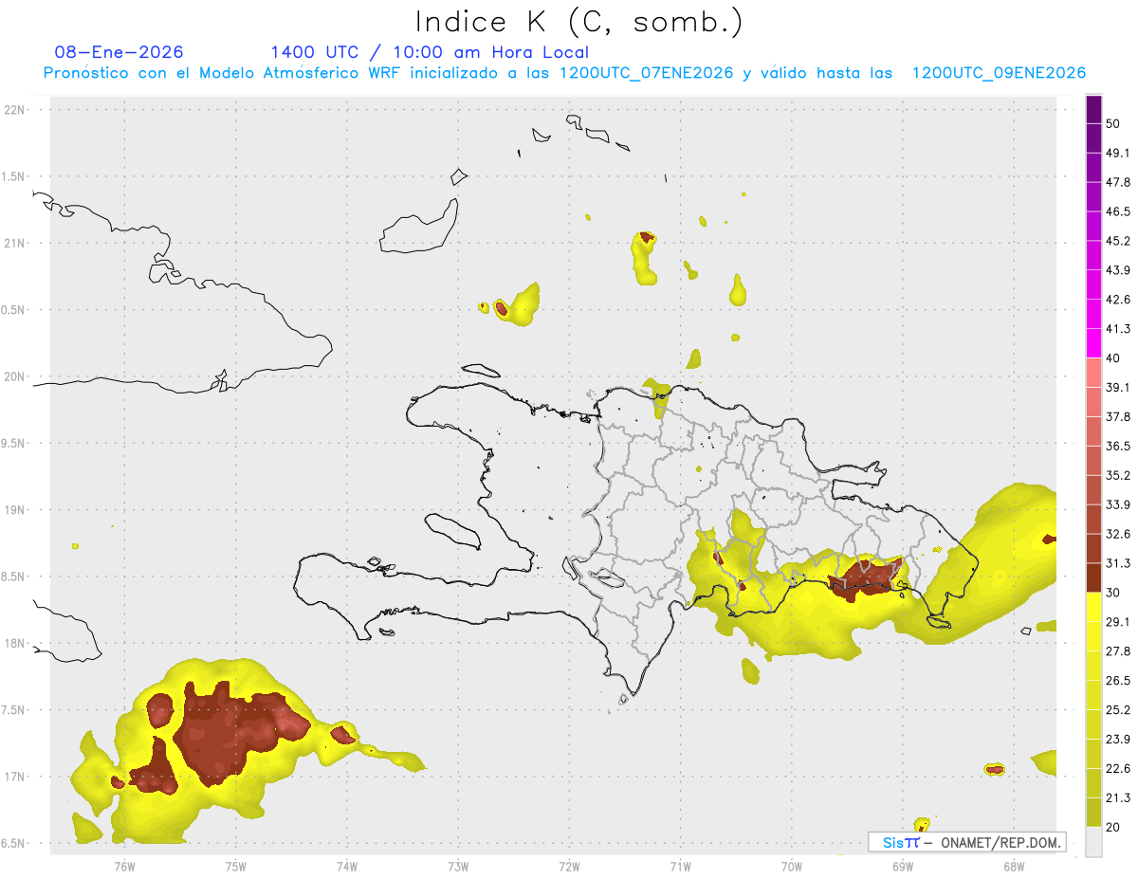This screenshot has width=1138, height=879.
Task: Click colorbar value '39.1'
Action: pos(1118,387)
